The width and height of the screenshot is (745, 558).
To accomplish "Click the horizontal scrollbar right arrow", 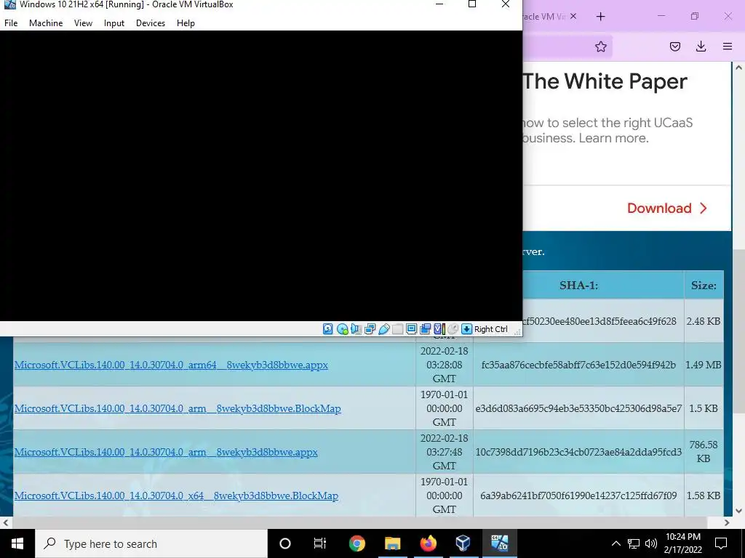I will coord(727,522).
